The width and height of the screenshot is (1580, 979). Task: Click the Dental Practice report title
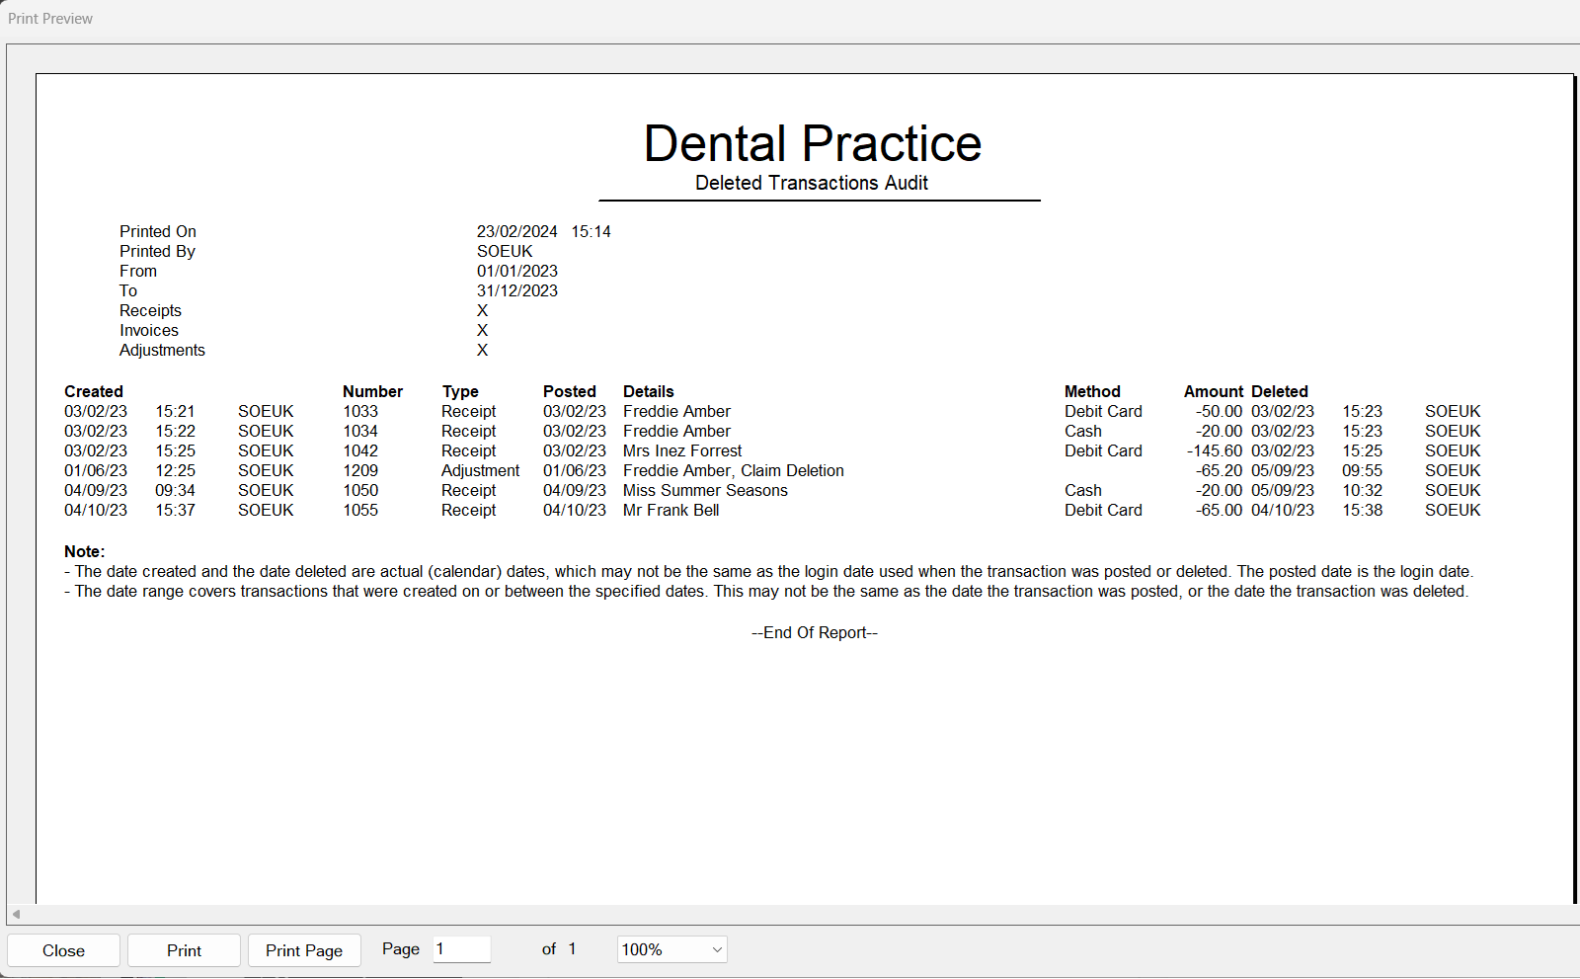(x=813, y=143)
